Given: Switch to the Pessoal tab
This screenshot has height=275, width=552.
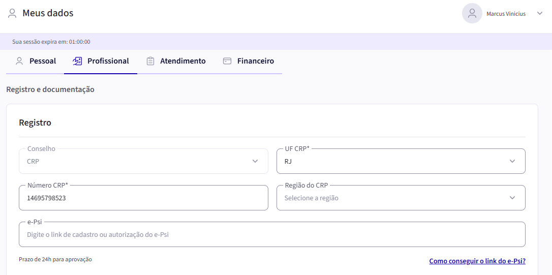Looking at the screenshot, I should 43,61.
